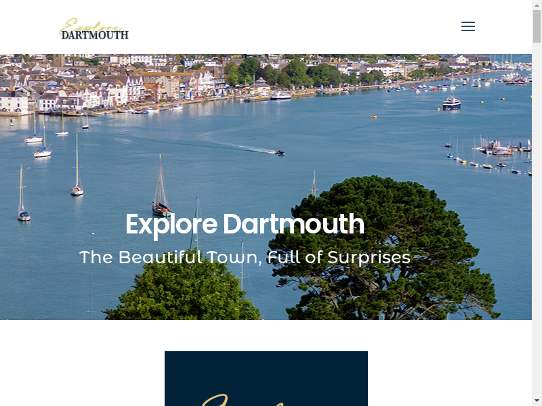The image size is (542, 406).
Task: Select 'The Beautiful Town, Full of Surprises' subtitle
Action: click(x=245, y=258)
